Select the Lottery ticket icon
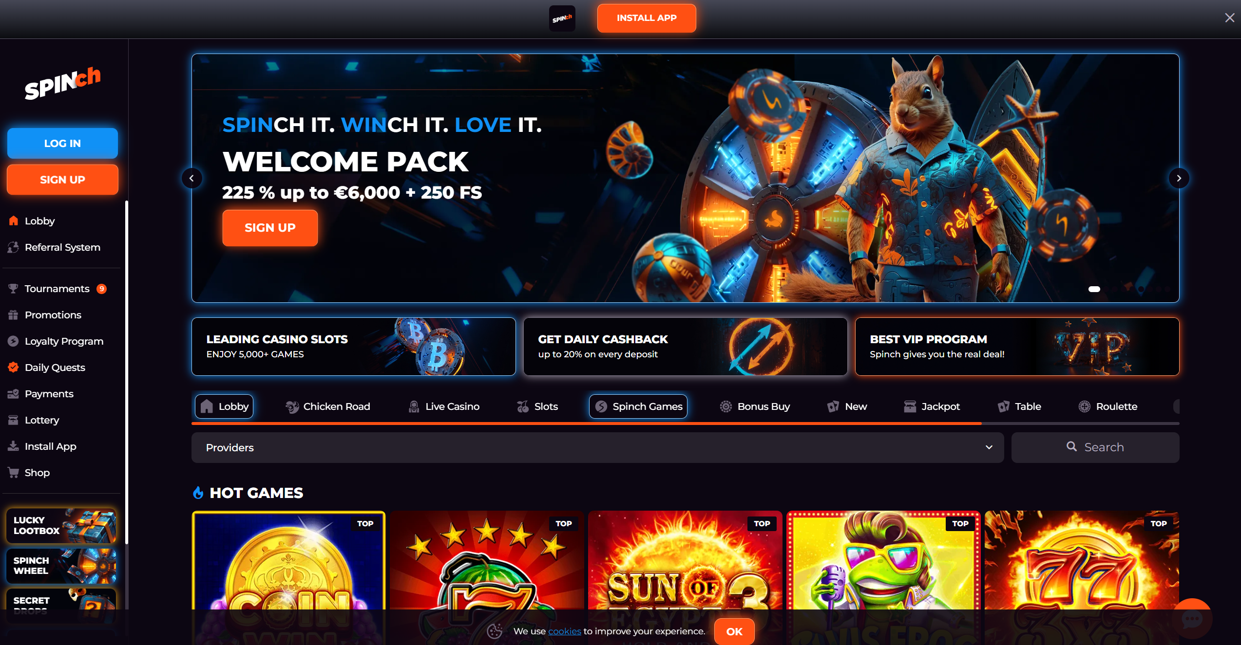This screenshot has width=1241, height=645. pyautogui.click(x=13, y=420)
